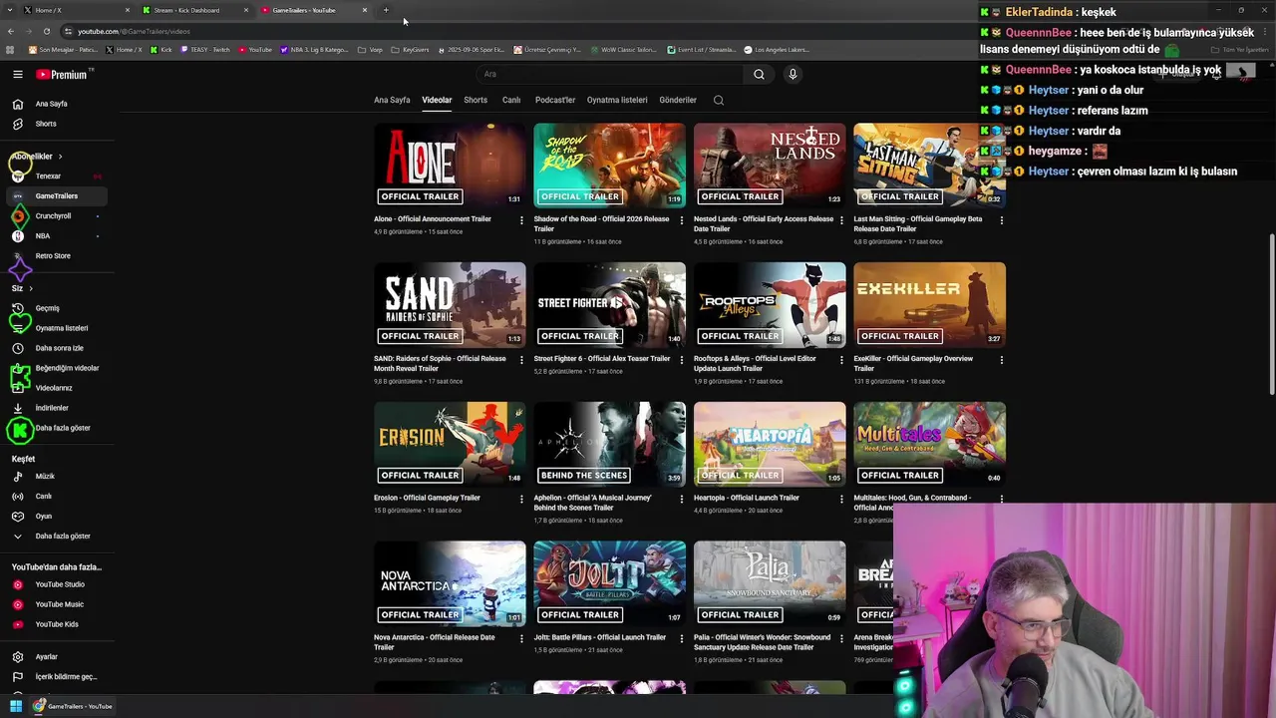Open options menu for Street Fighter 6 trailer
Image resolution: width=1276 pixels, height=718 pixels.
coord(681,360)
